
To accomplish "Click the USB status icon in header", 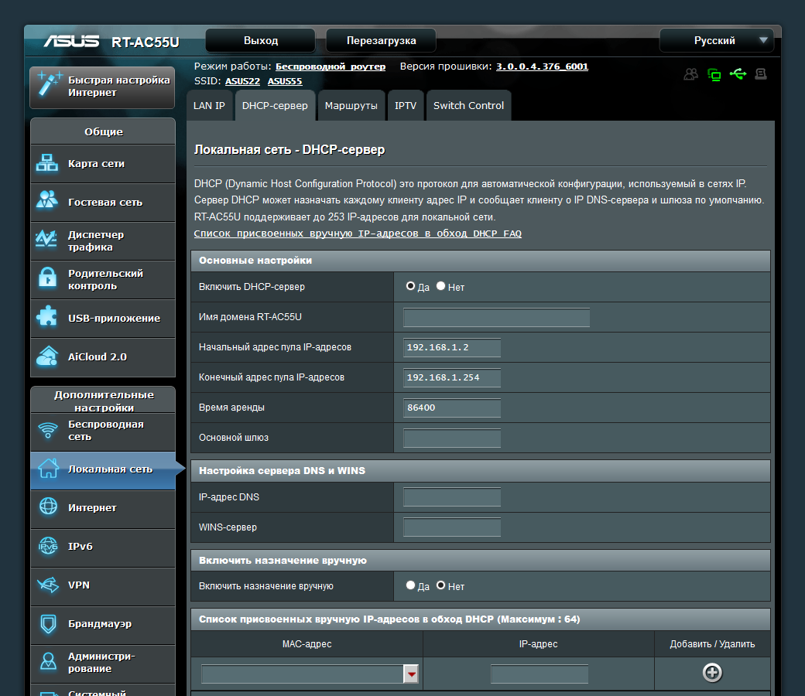I will (738, 74).
